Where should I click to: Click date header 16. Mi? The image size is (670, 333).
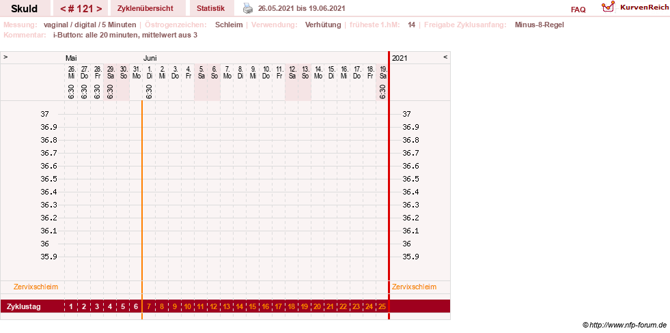tap(344, 72)
